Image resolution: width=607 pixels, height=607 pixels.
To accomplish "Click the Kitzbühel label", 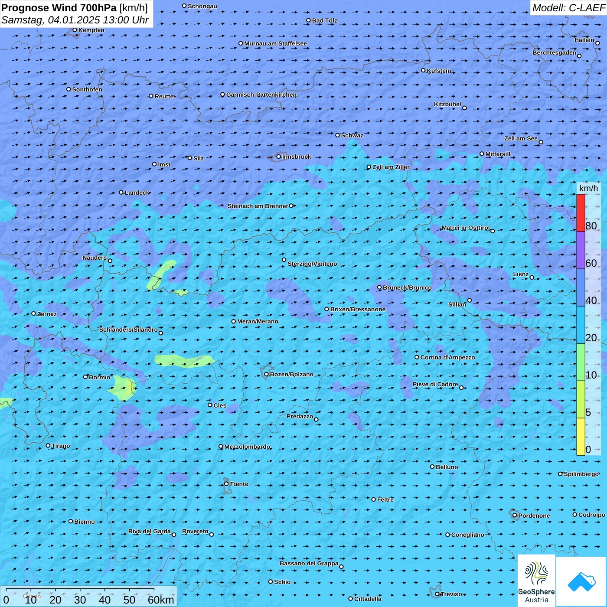I will (447, 104).
